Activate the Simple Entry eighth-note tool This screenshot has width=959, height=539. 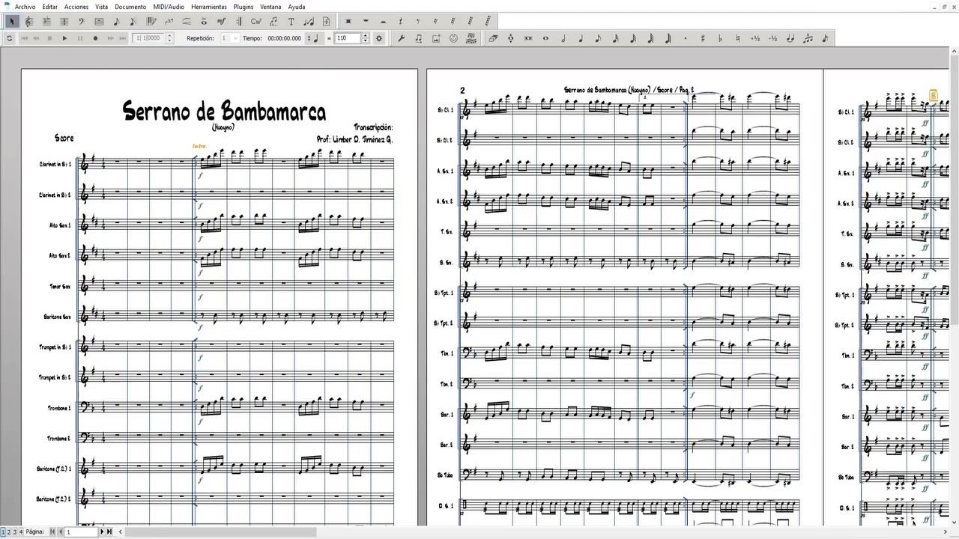click(116, 21)
